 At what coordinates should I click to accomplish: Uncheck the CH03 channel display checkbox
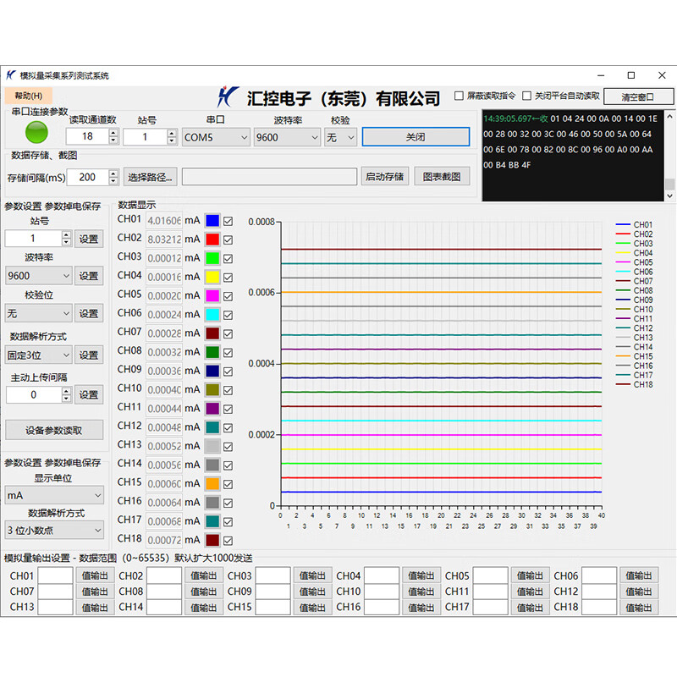228,258
